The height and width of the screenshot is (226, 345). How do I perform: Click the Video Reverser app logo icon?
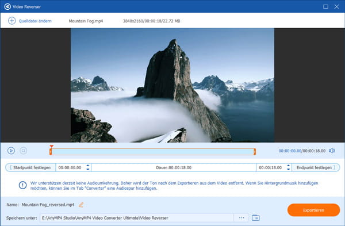(x=7, y=6)
